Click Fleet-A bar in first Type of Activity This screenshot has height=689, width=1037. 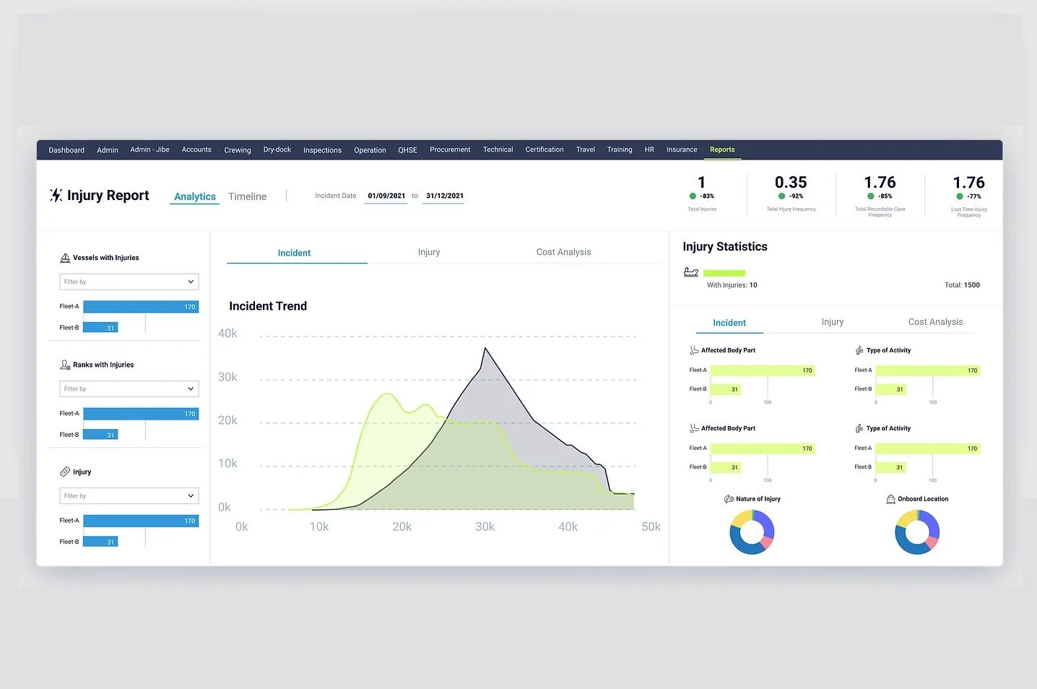click(x=928, y=370)
